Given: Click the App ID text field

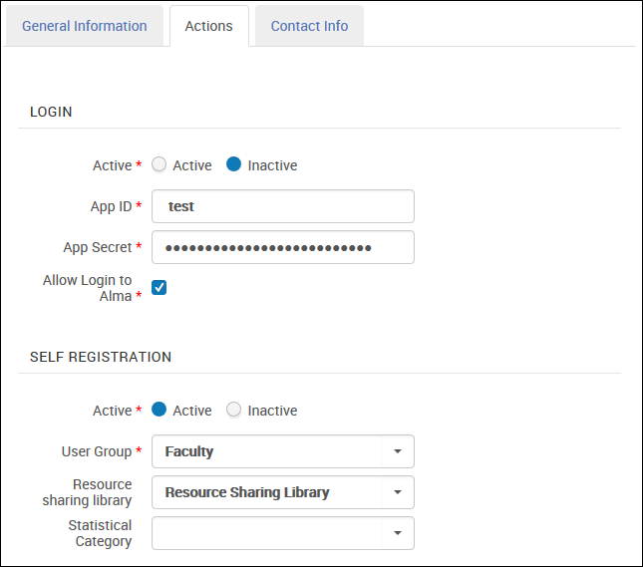Looking at the screenshot, I should point(283,206).
